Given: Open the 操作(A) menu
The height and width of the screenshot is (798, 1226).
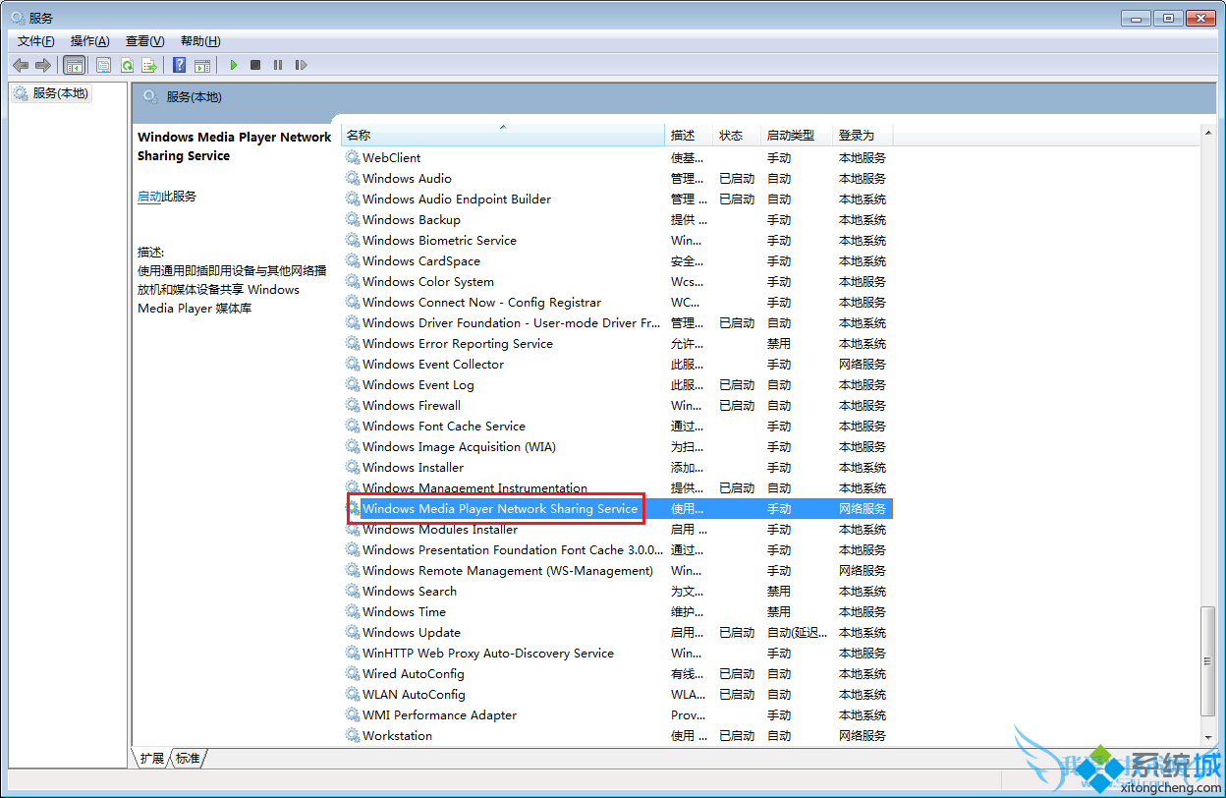Looking at the screenshot, I should (89, 40).
